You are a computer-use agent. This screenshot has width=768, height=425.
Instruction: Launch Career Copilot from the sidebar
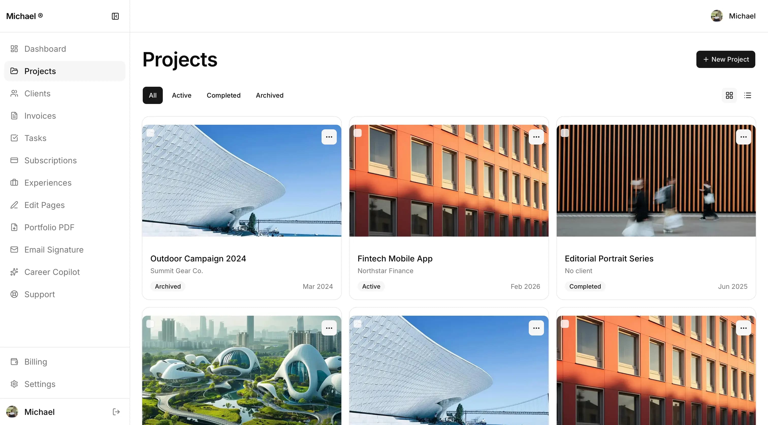point(65,272)
